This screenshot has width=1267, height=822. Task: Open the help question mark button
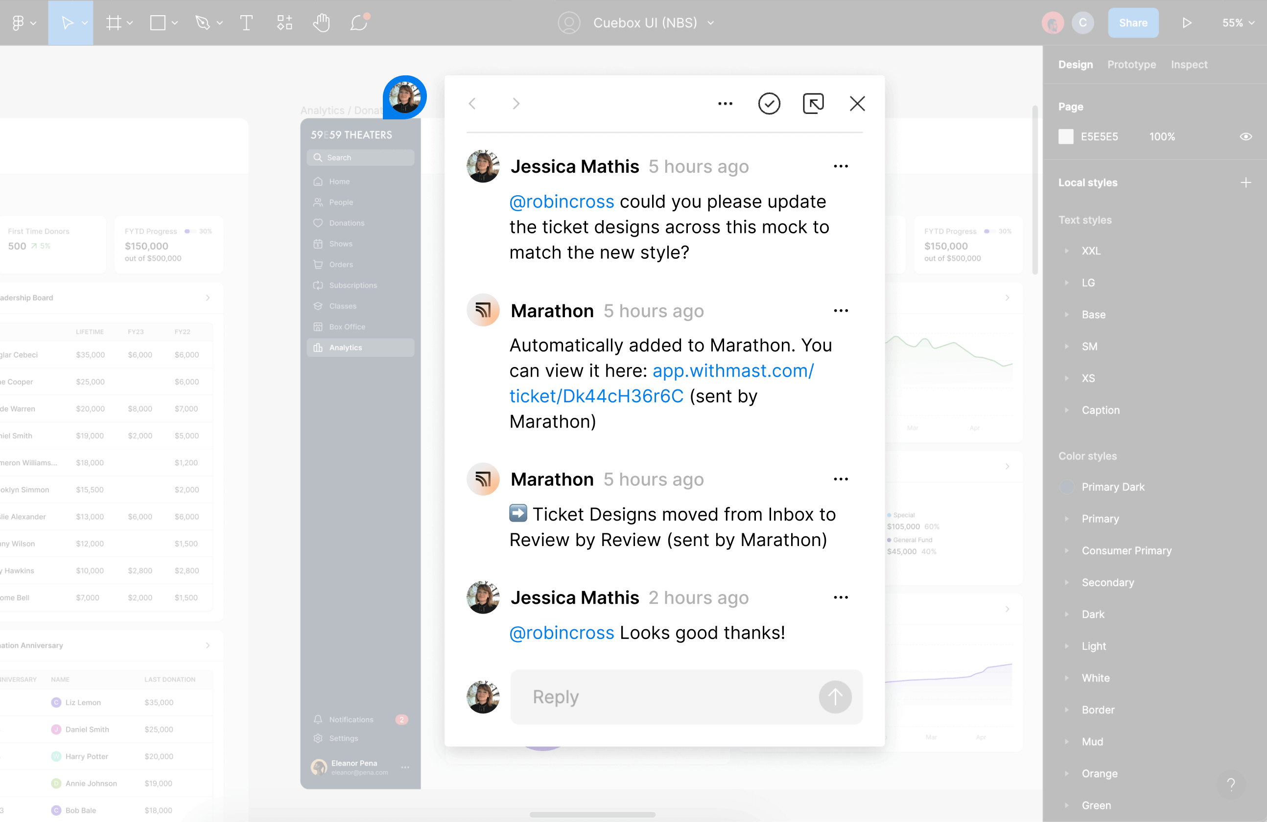click(x=1230, y=784)
